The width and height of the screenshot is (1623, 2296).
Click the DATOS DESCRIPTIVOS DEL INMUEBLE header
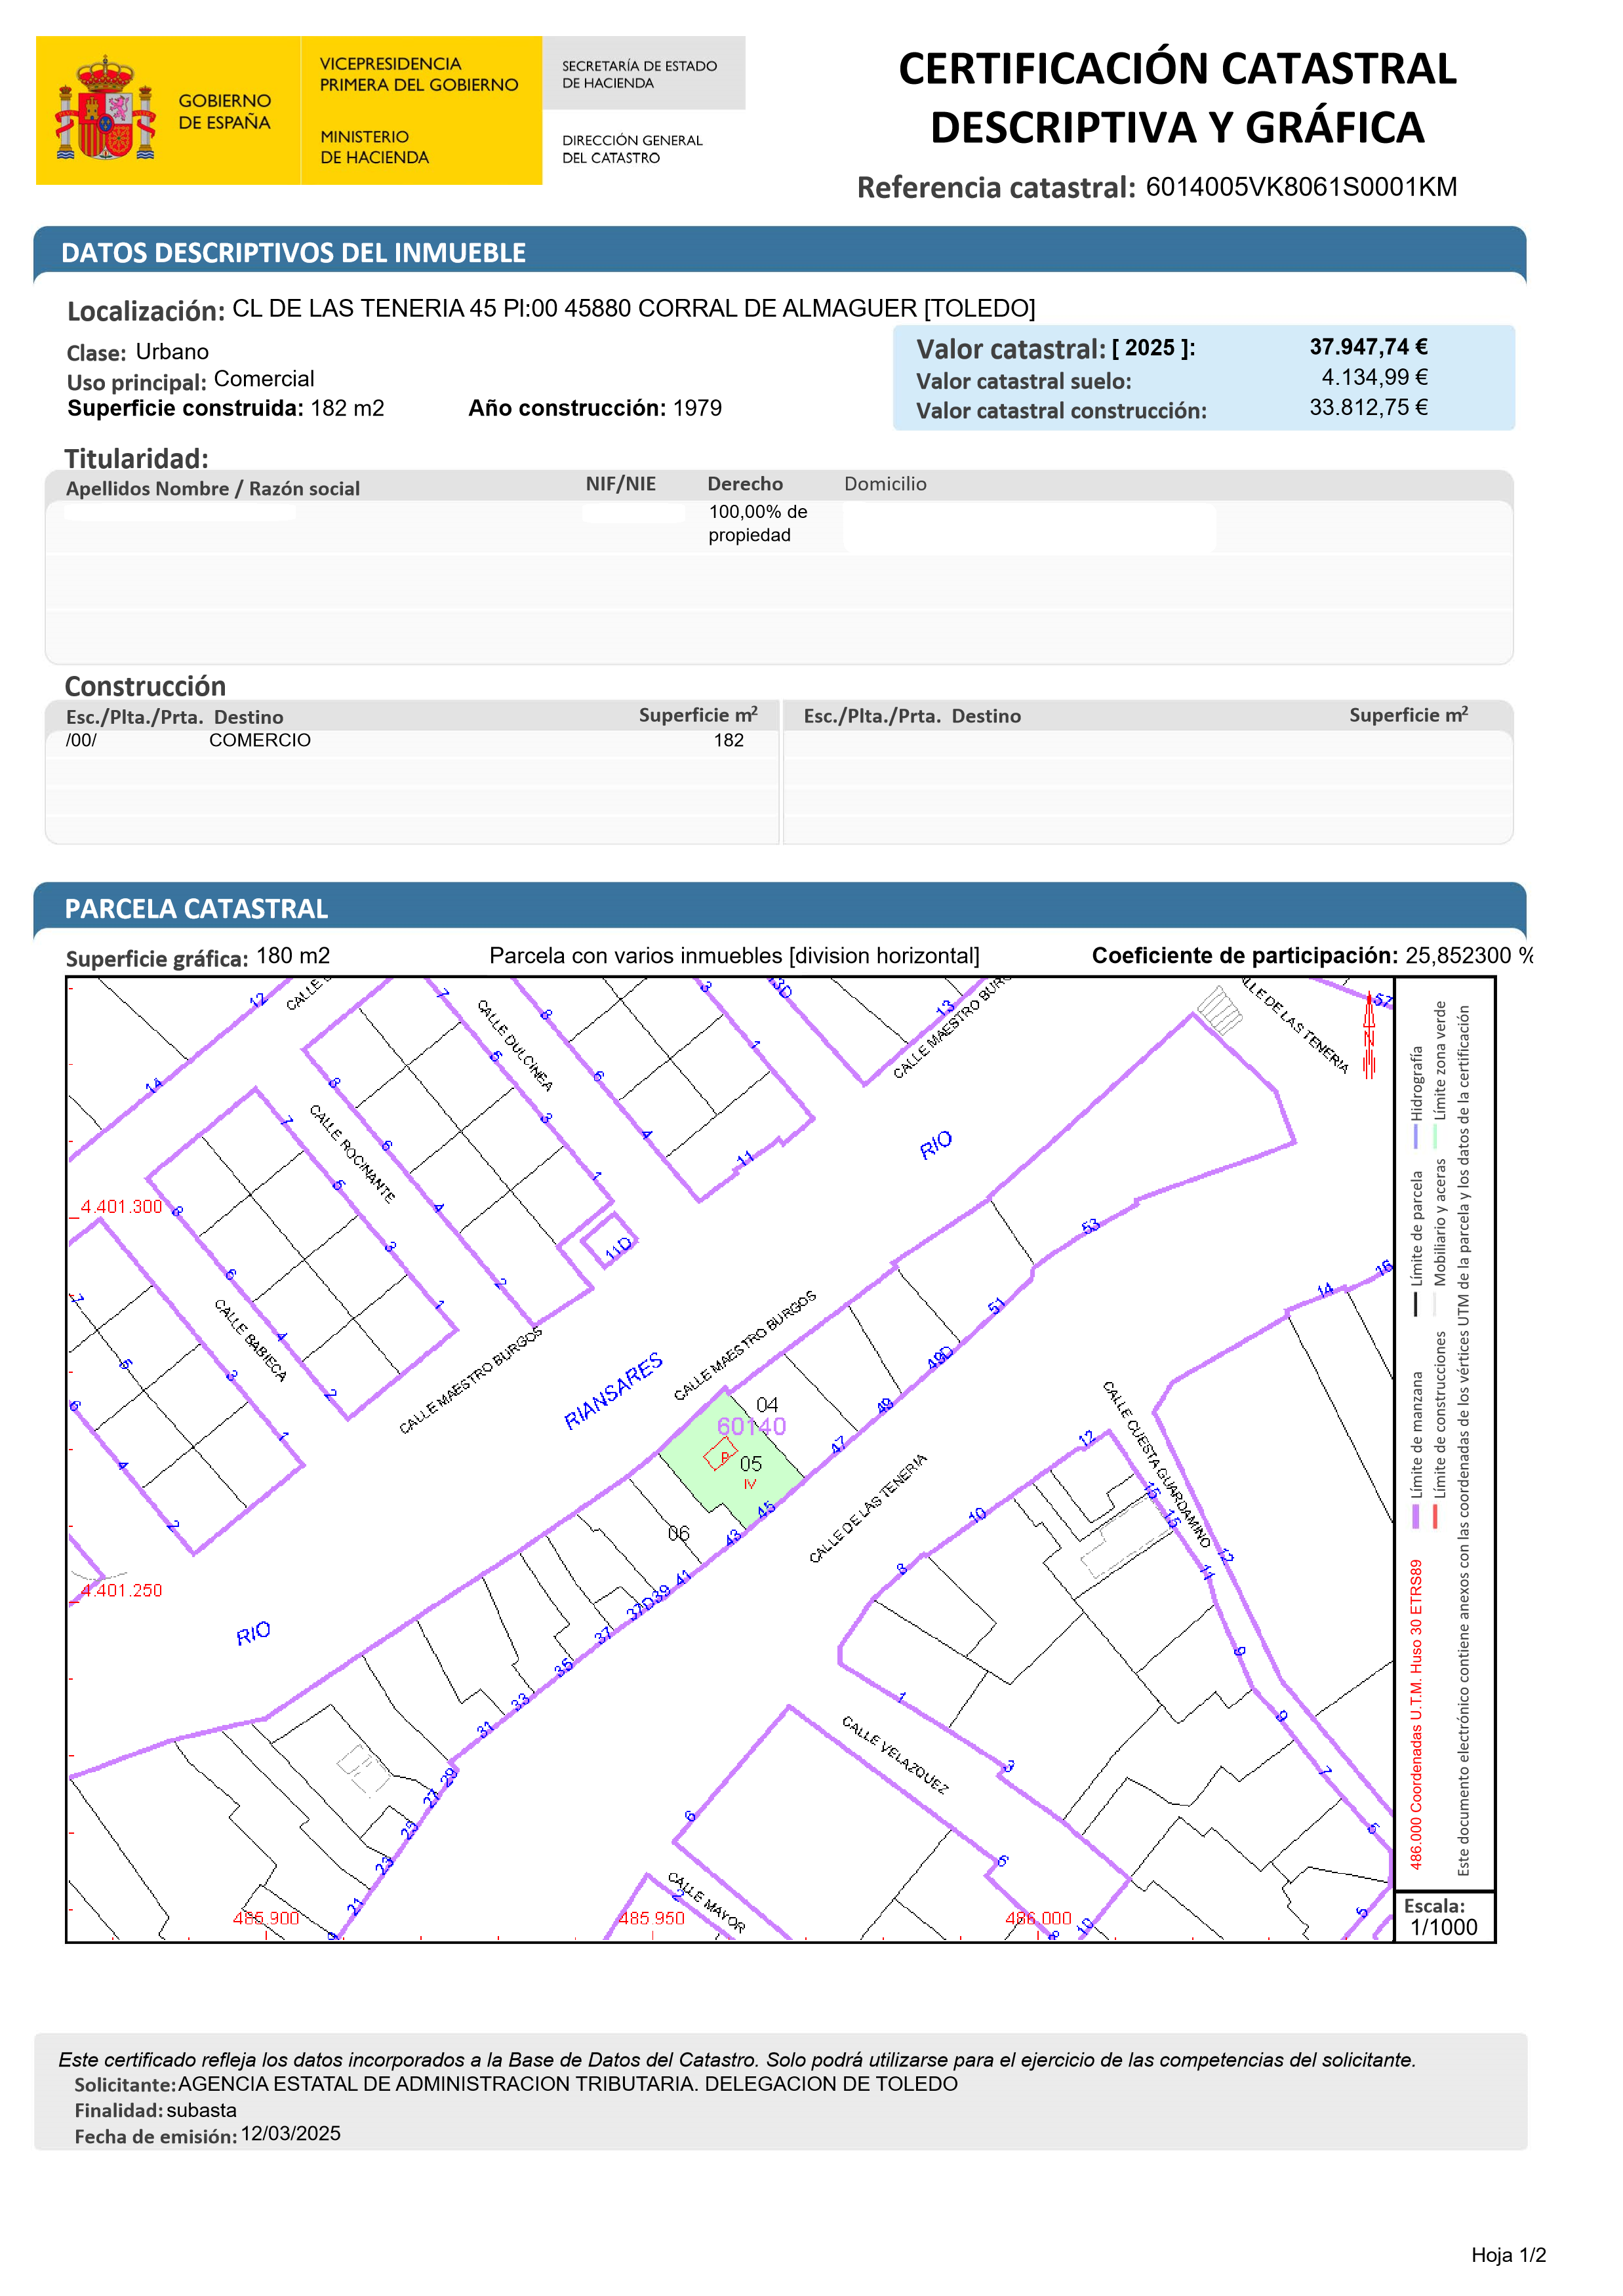[x=293, y=253]
